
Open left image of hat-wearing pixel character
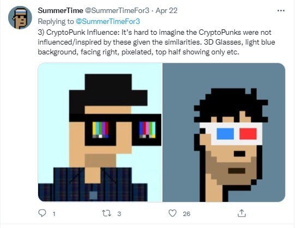[x=100, y=132]
